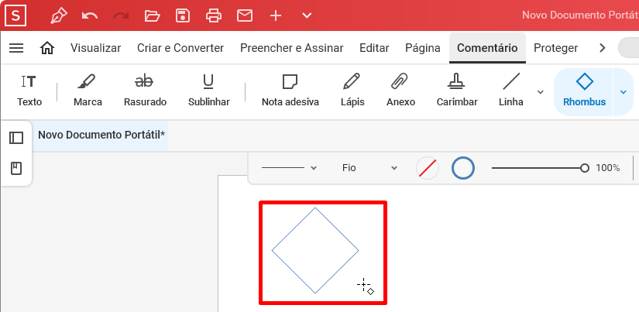Open the hamburger main menu
This screenshot has height=312, width=639.
tap(16, 48)
